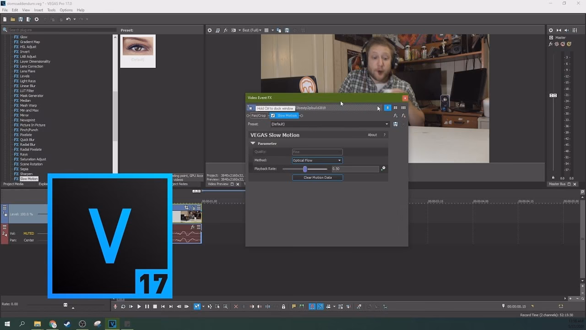Open overlays dropdown arrow in preview toolbar
This screenshot has width=586, height=330.
click(x=272, y=30)
